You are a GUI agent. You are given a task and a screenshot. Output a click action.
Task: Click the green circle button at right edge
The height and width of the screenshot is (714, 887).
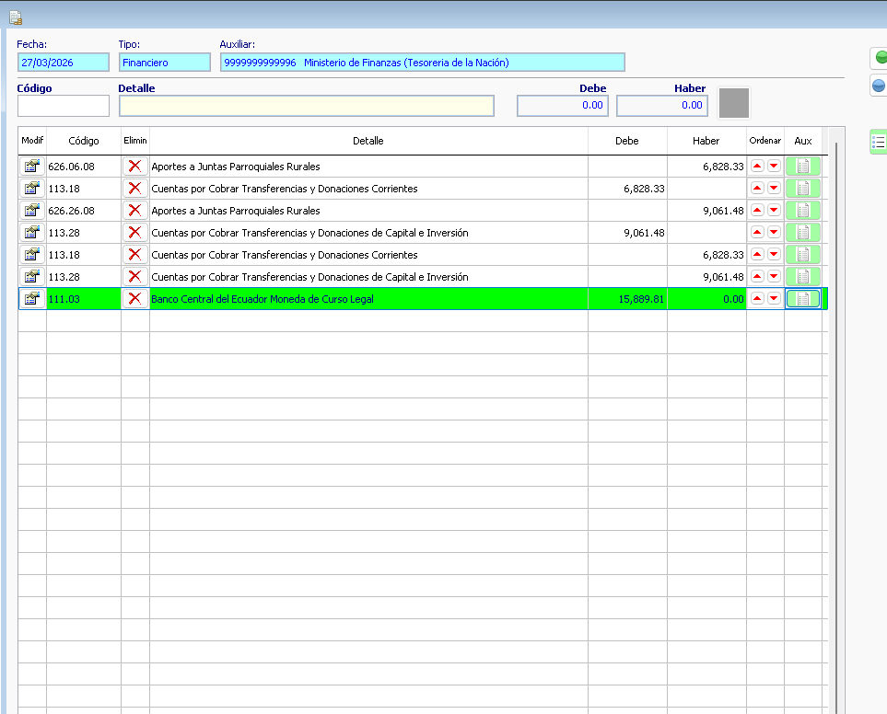[x=880, y=58]
